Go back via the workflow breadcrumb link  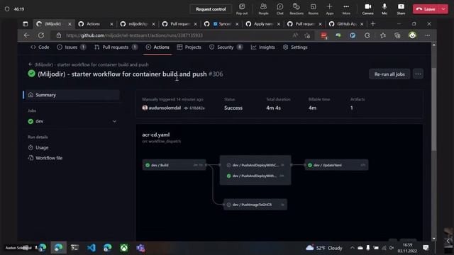[88, 64]
